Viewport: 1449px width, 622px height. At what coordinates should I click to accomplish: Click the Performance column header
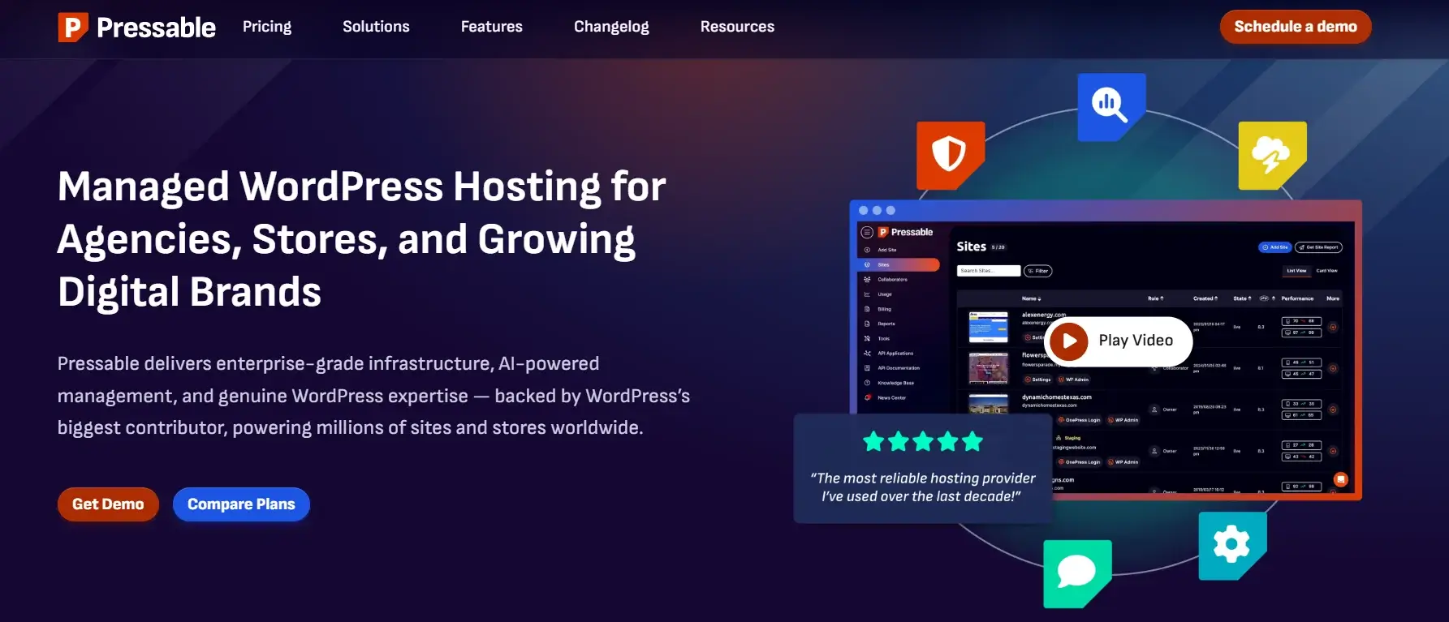(1297, 298)
